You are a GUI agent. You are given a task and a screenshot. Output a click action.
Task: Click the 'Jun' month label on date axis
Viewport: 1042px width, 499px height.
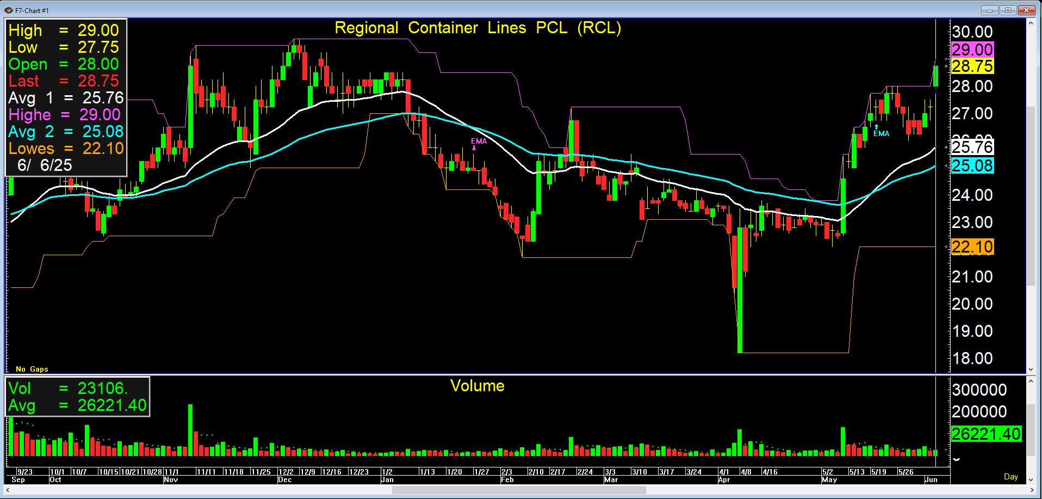[931, 480]
